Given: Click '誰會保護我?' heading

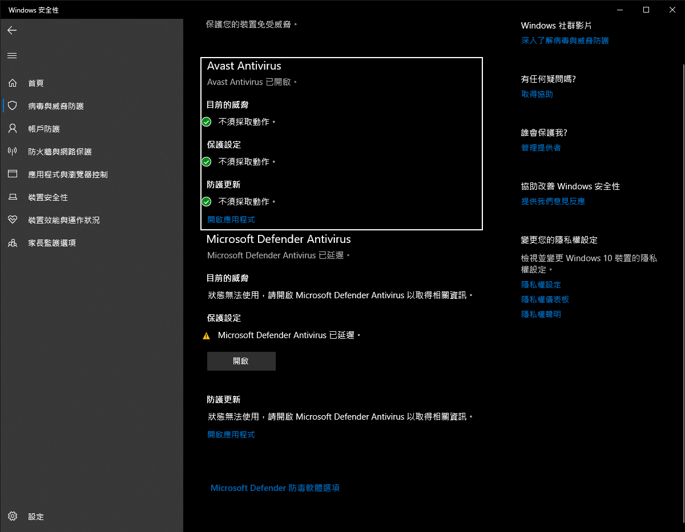Looking at the screenshot, I should pos(544,133).
